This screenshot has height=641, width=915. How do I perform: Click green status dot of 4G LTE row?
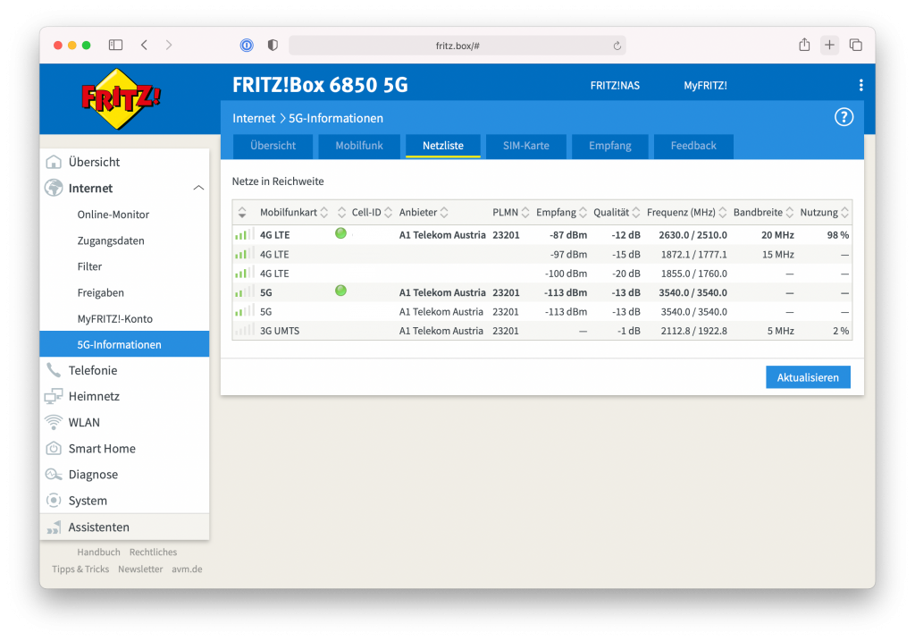[340, 233]
